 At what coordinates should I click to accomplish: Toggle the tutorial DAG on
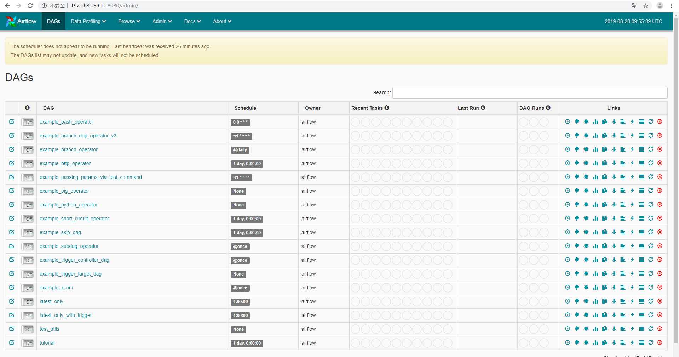click(x=27, y=343)
